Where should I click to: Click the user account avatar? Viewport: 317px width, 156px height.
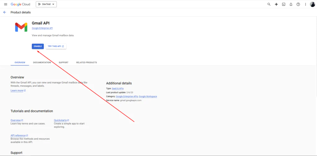click(312, 4)
